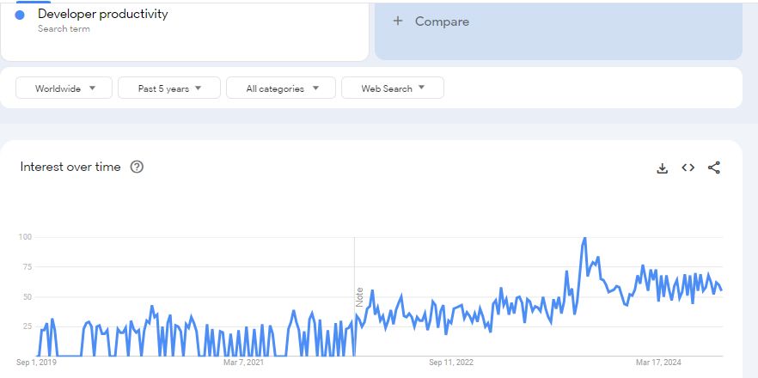Click the Interest over time heading
The width and height of the screenshot is (758, 378).
70,167
